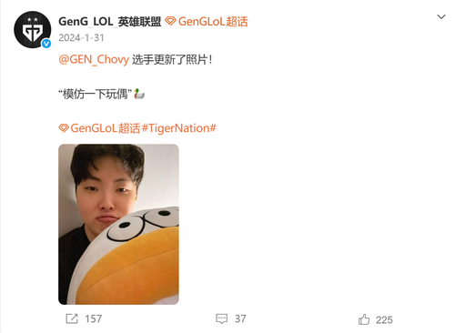Open the GenG_LOL_英雄联盟 username link
Viewport: 455px width, 333px height.
[109, 22]
